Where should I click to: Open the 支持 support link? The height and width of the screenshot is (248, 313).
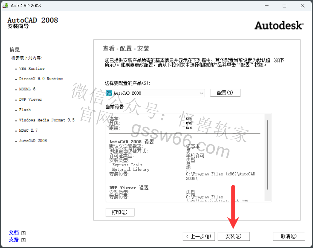click(14, 240)
